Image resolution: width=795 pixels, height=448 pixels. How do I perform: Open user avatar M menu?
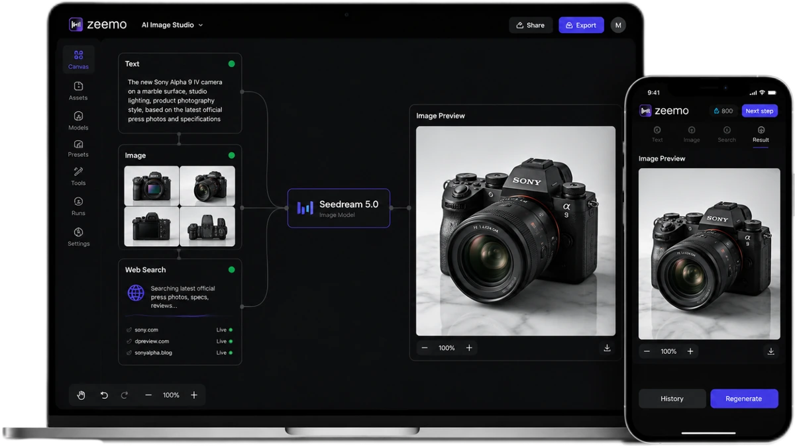click(x=618, y=25)
